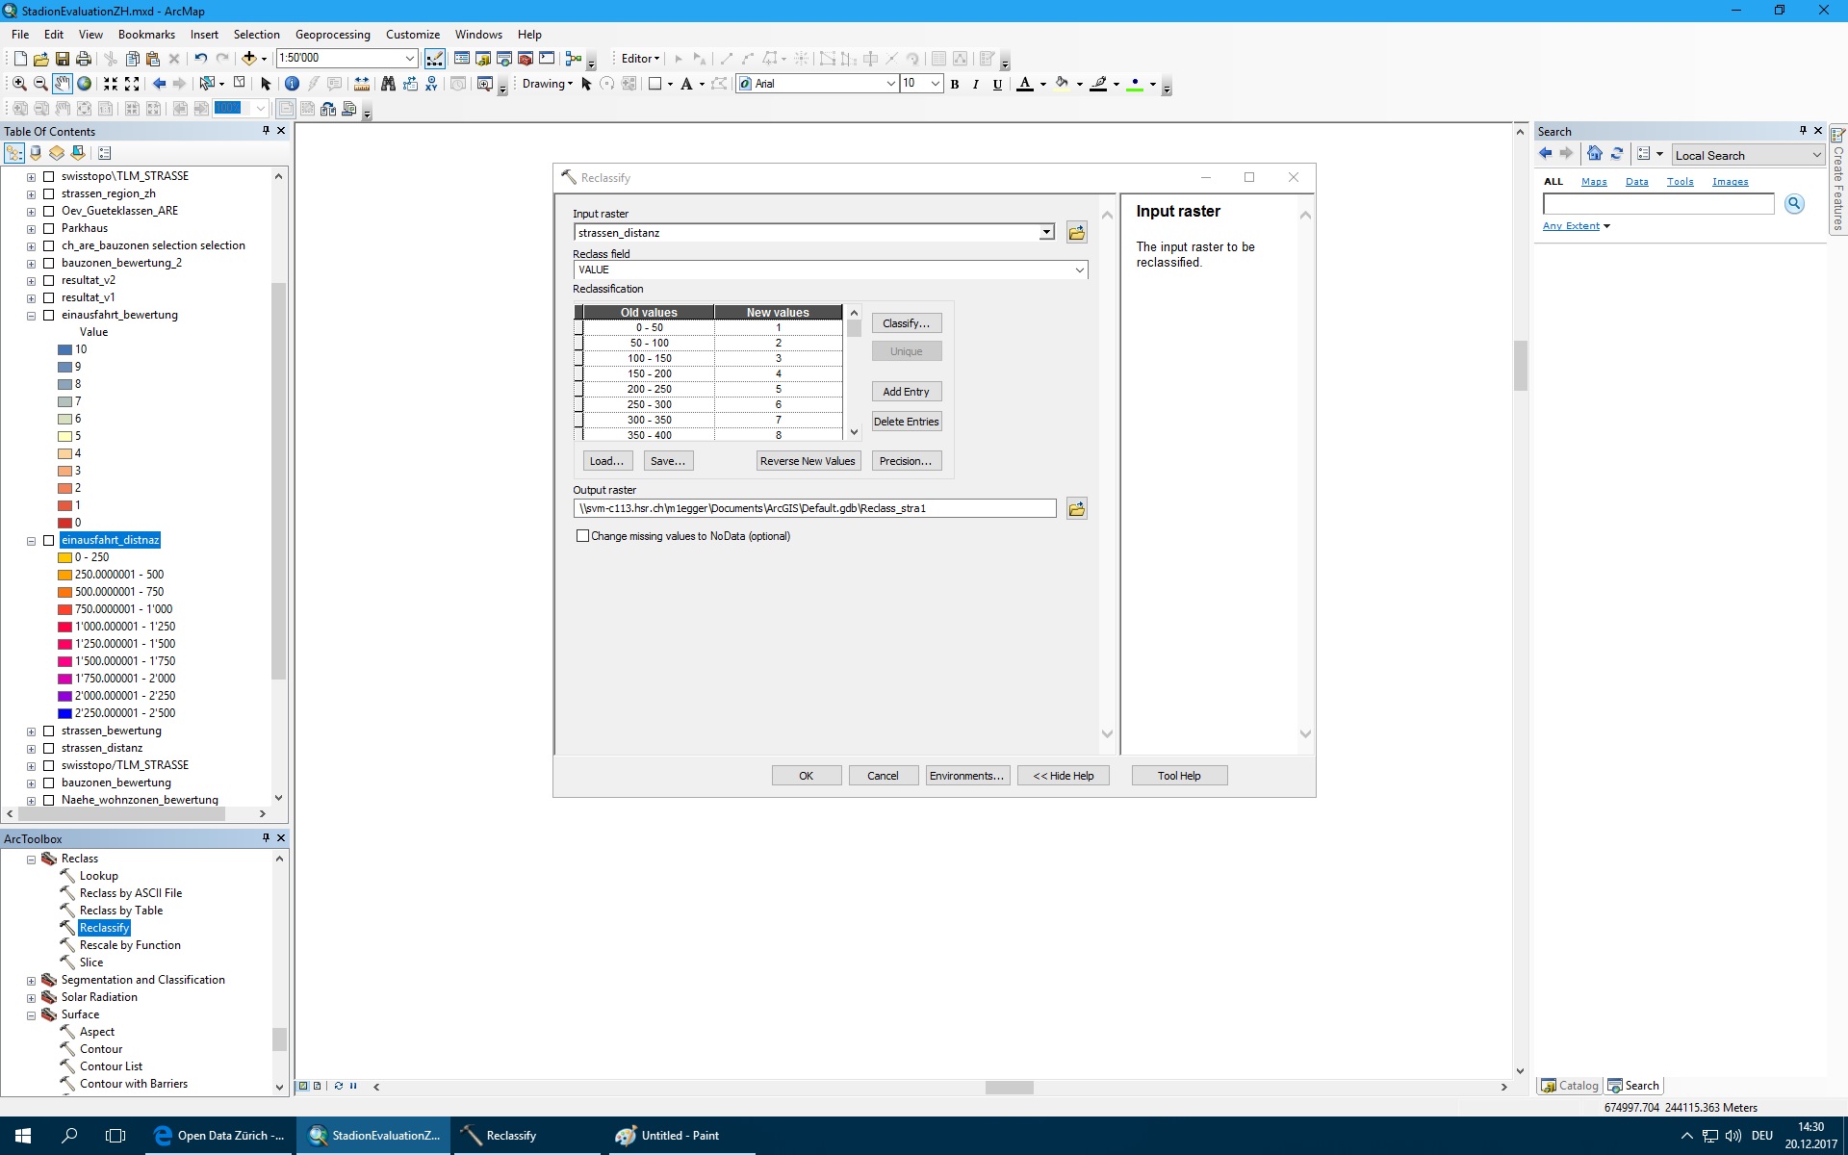Expand Segmentation and Classification toolset
This screenshot has height=1155, width=1848.
click(x=31, y=981)
